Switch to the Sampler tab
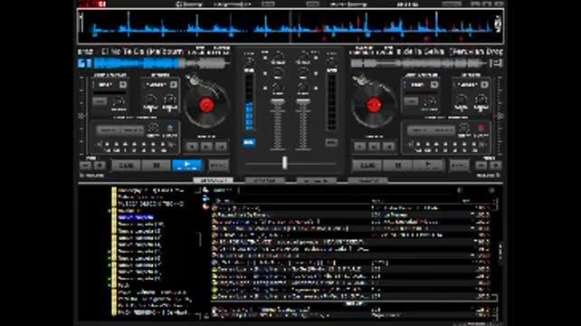581x326 pixels. (264, 180)
